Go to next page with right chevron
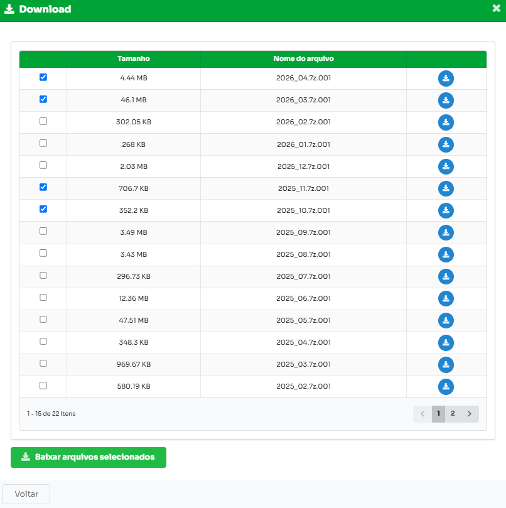 (x=470, y=414)
